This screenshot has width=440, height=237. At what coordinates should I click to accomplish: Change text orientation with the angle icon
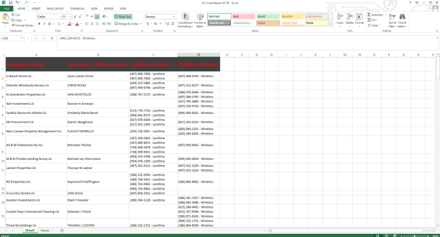point(104,17)
